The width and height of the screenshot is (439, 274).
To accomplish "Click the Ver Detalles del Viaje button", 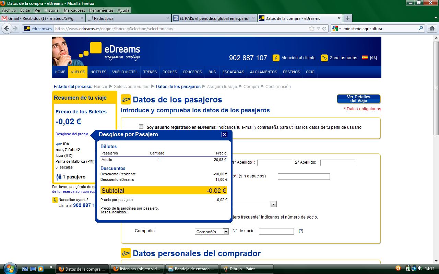I will click(358, 99).
